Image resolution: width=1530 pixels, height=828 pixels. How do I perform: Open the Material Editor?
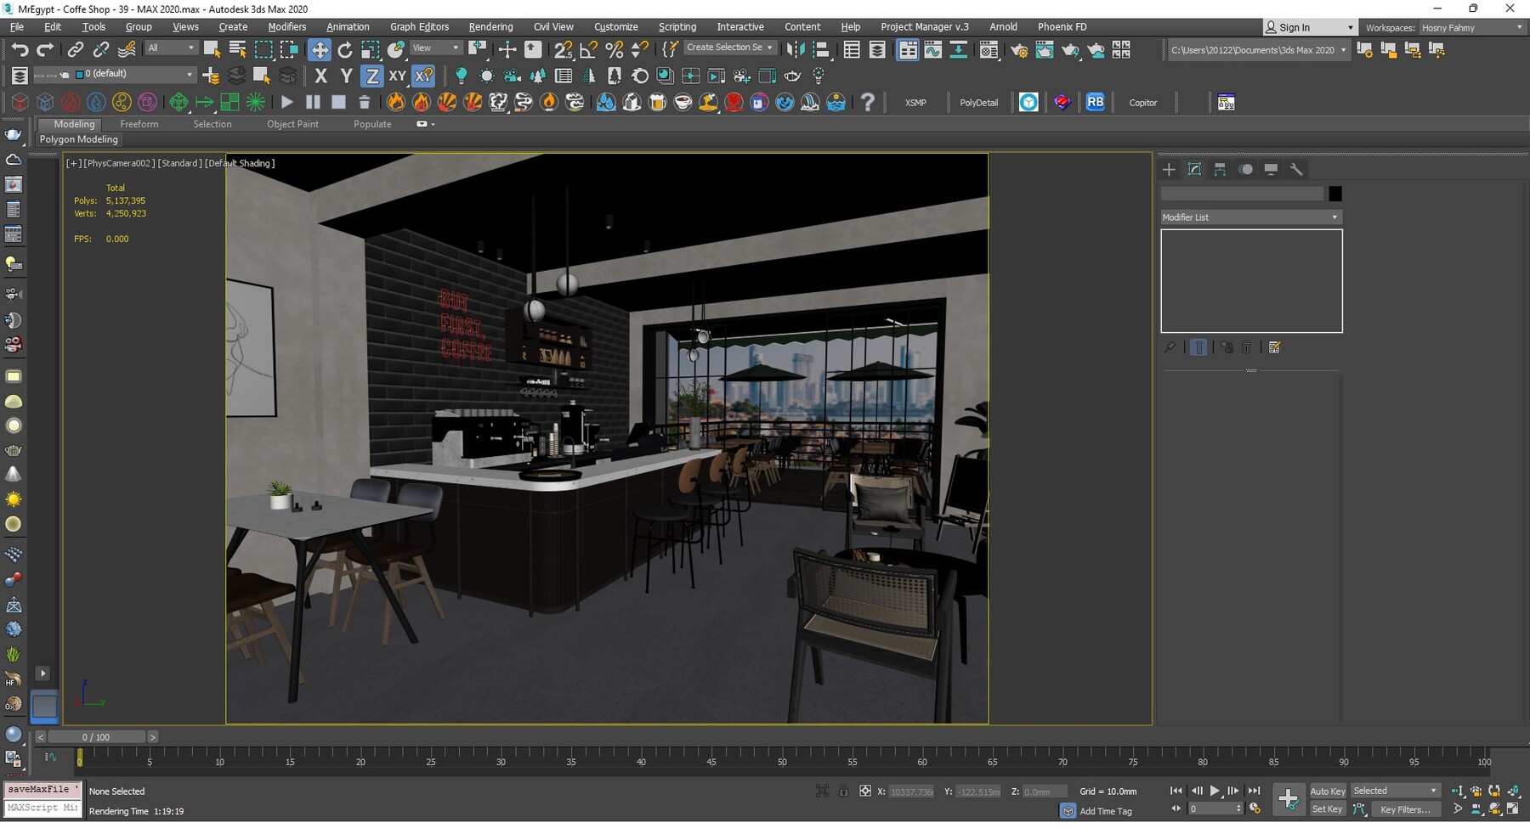pos(989,49)
